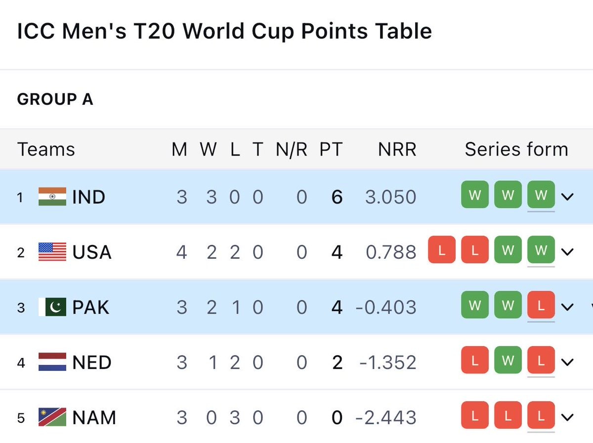
Task: Click India's most recent win badge
Action: click(541, 196)
